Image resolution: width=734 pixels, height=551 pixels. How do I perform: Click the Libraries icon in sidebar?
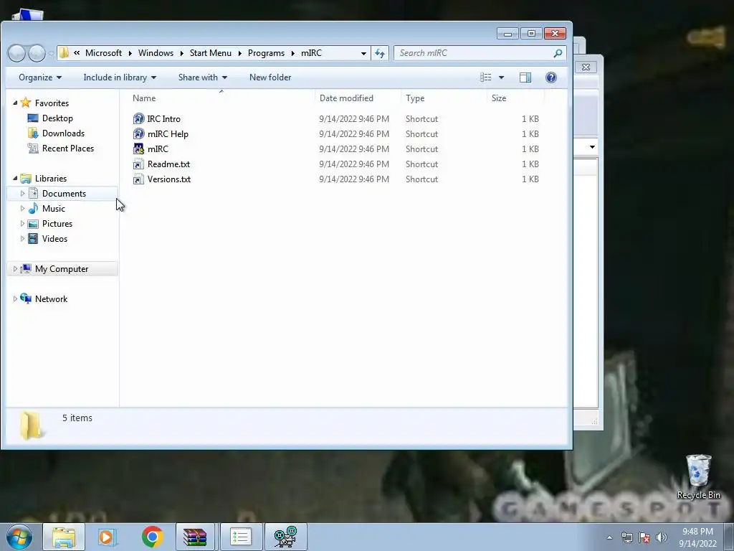[x=26, y=179]
